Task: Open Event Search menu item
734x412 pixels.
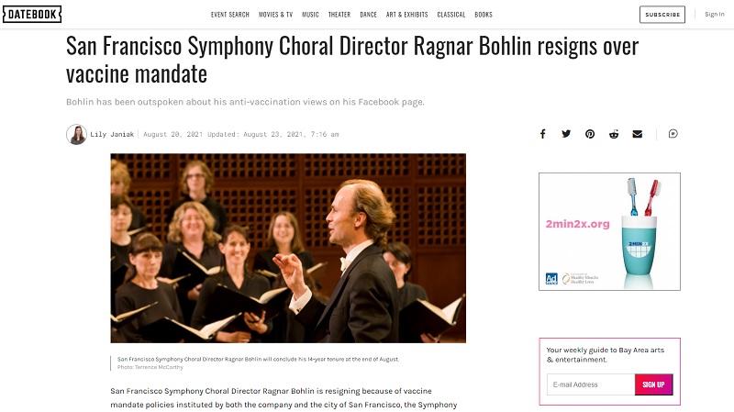Action: point(230,15)
